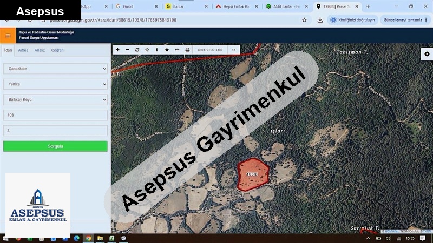Click the zoom out minus icon
The height and width of the screenshot is (243, 433).
coord(127,50)
